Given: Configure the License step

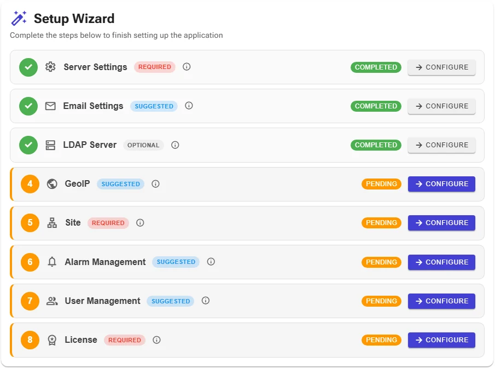Looking at the screenshot, I should (441, 340).
